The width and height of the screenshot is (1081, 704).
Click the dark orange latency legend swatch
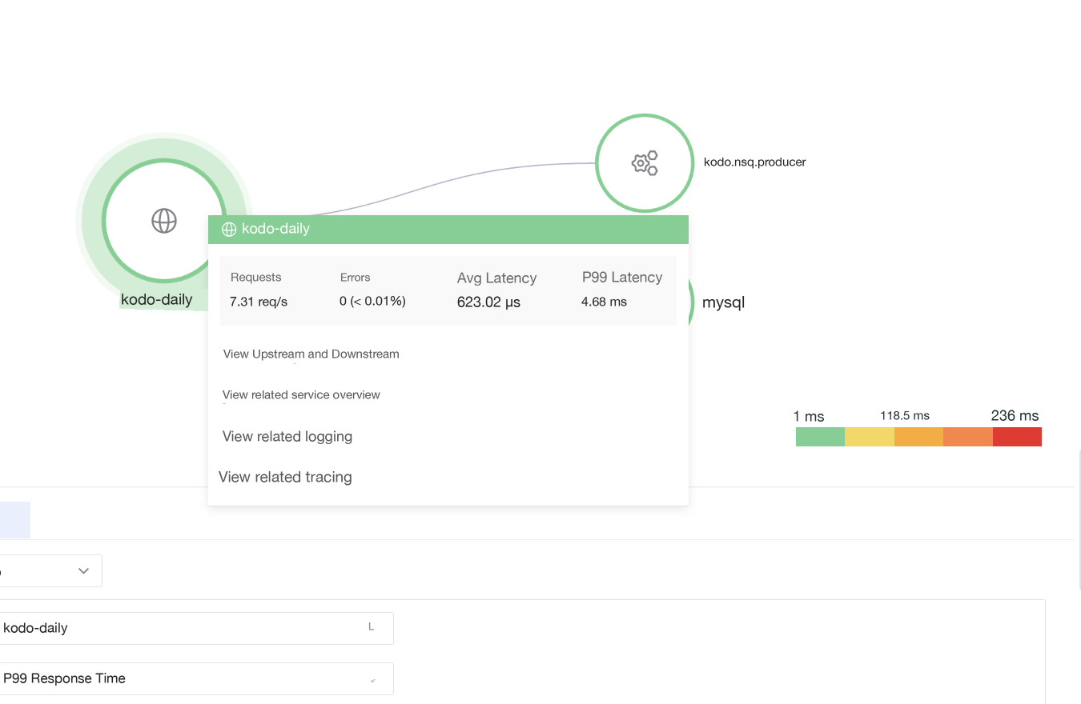[968, 437]
